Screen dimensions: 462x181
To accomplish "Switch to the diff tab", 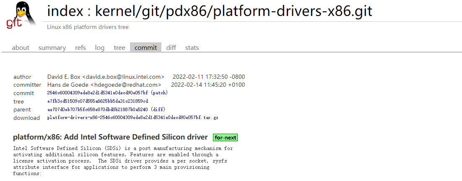I will pyautogui.click(x=171, y=48).
